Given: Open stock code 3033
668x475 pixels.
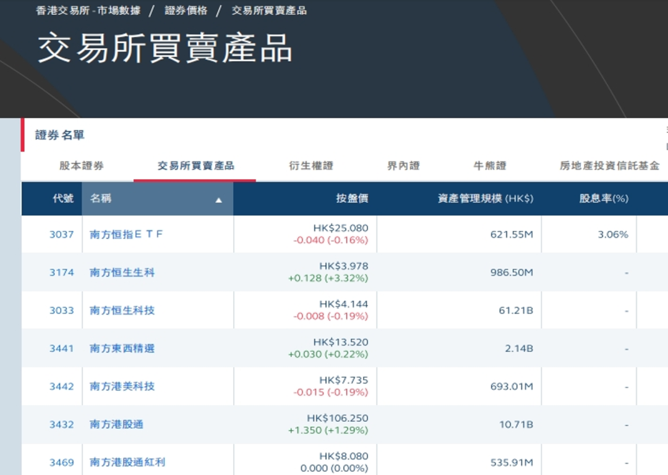Looking at the screenshot, I should [x=61, y=310].
